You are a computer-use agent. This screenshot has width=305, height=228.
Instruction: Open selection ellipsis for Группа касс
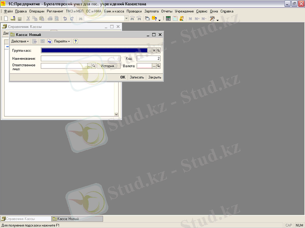(150, 51)
